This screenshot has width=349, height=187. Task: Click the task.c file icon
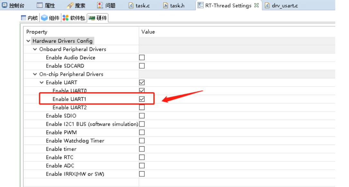(131, 5)
